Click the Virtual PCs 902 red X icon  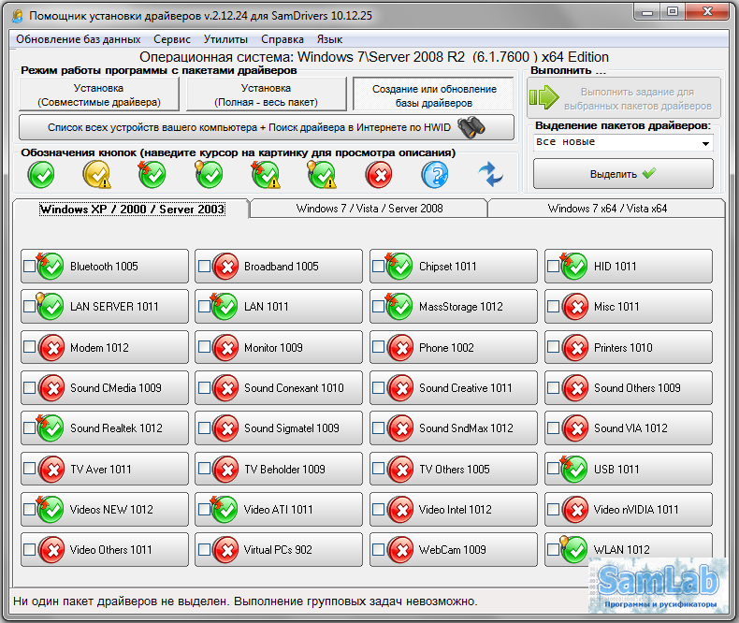(225, 550)
